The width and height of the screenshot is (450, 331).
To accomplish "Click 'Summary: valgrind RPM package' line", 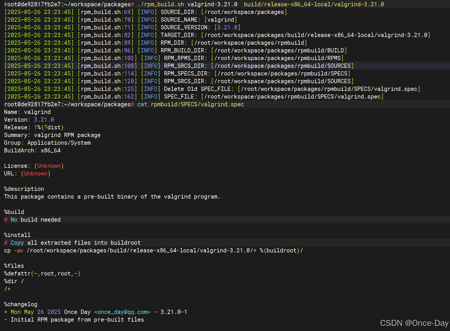I will [x=52, y=135].
